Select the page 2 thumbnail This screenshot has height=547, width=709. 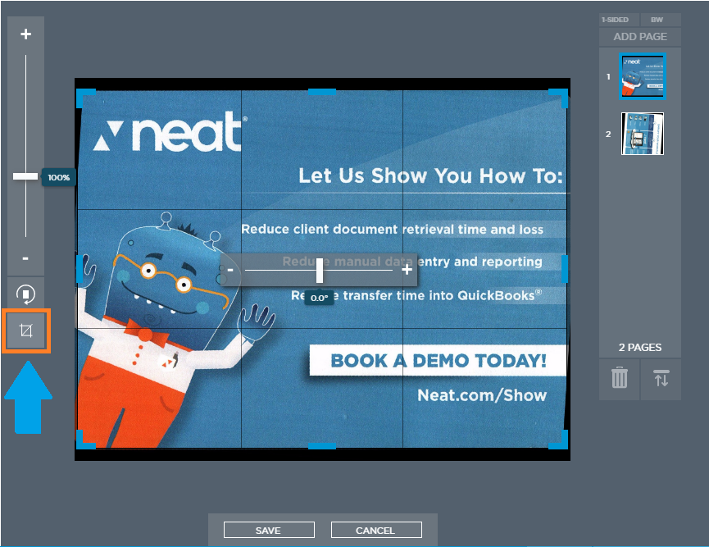pos(643,134)
